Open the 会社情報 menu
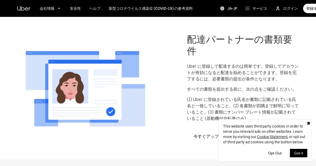This screenshot has height=166, width=316. point(50,8)
